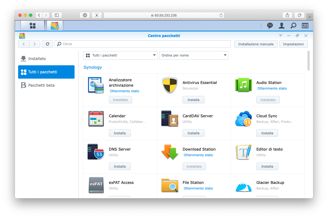Image resolution: width=328 pixels, height=218 pixels.
Task: Click the Safari bookmark star toolbar button
Action: [97, 15]
